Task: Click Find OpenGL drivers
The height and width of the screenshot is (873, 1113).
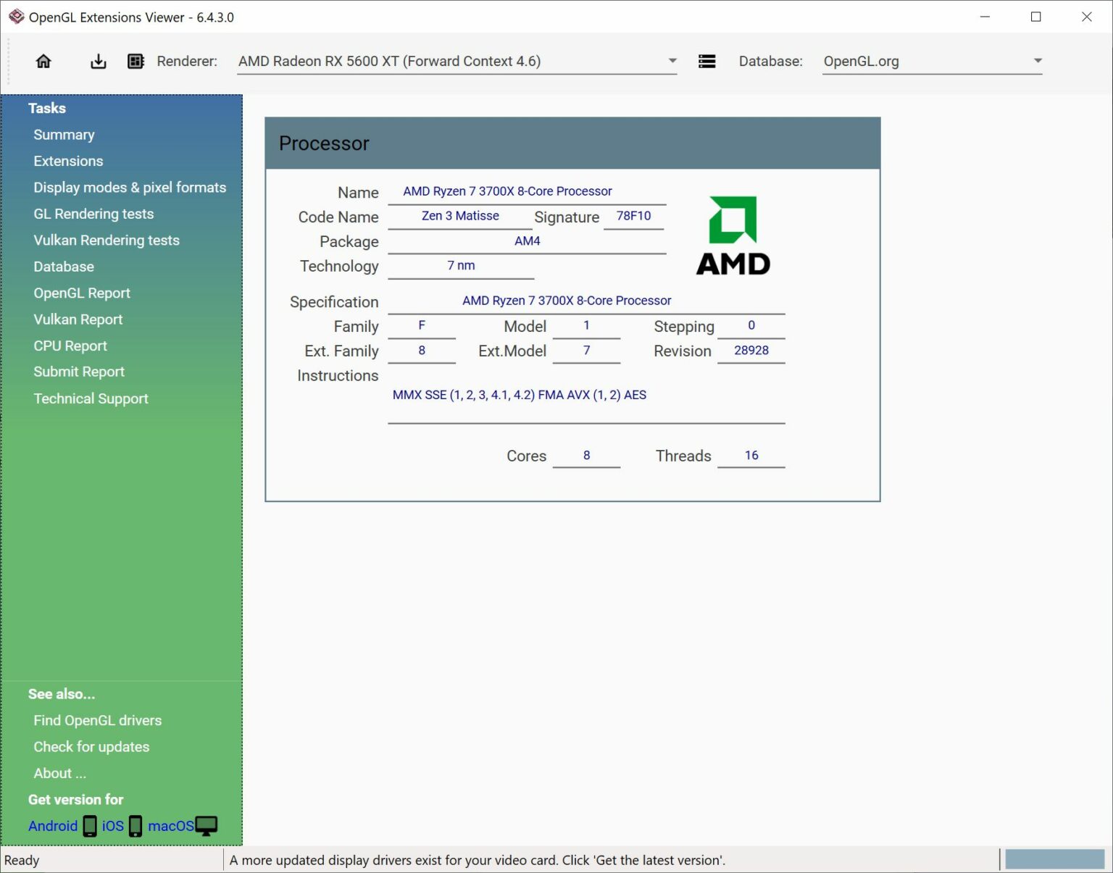Action: click(98, 720)
